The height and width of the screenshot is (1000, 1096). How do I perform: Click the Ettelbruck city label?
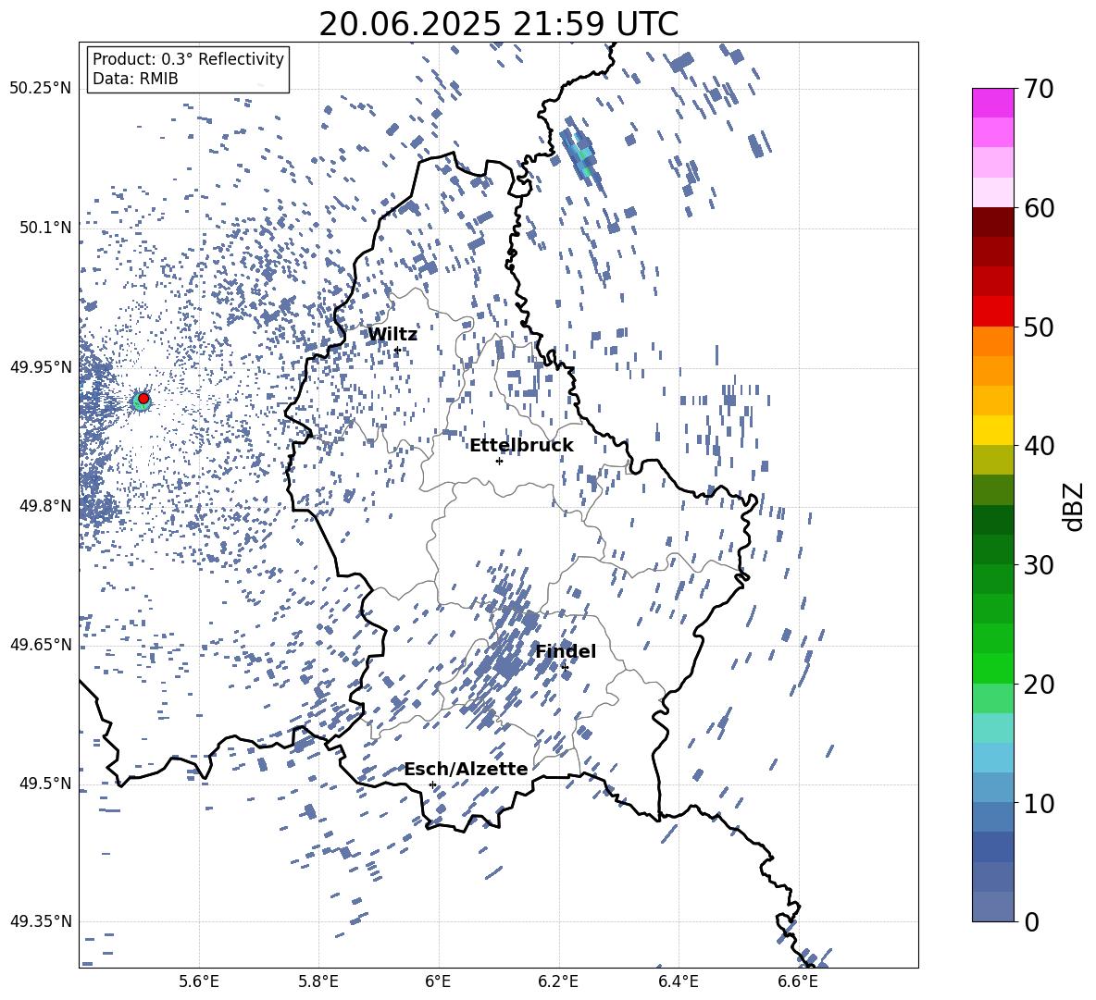521,445
